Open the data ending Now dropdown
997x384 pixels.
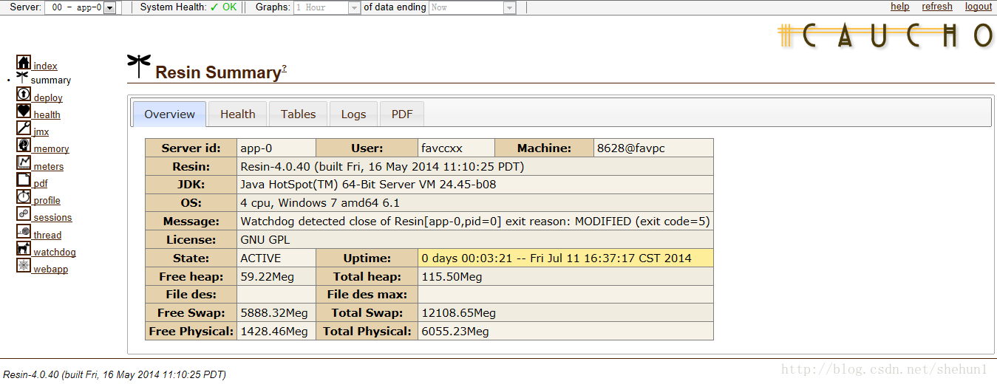coord(509,7)
